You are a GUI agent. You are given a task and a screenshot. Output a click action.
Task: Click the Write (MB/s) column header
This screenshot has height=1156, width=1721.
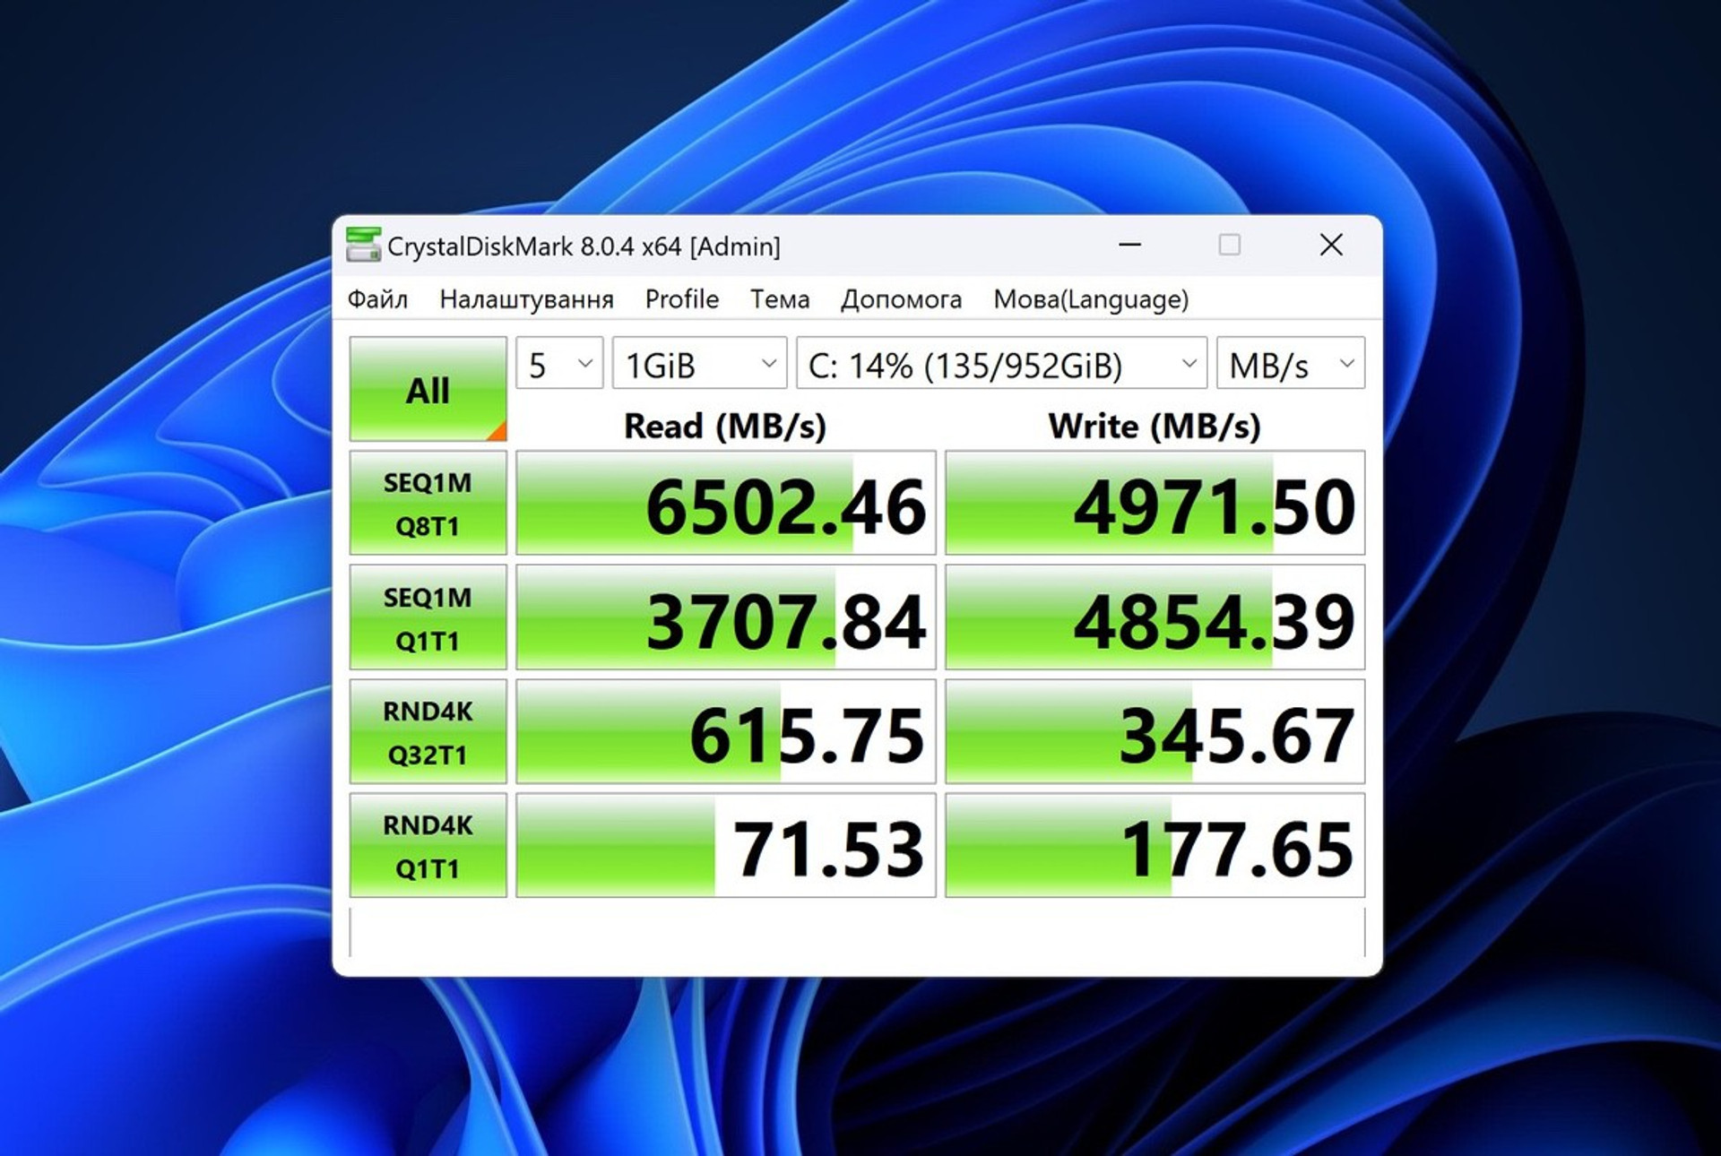coord(1155,426)
